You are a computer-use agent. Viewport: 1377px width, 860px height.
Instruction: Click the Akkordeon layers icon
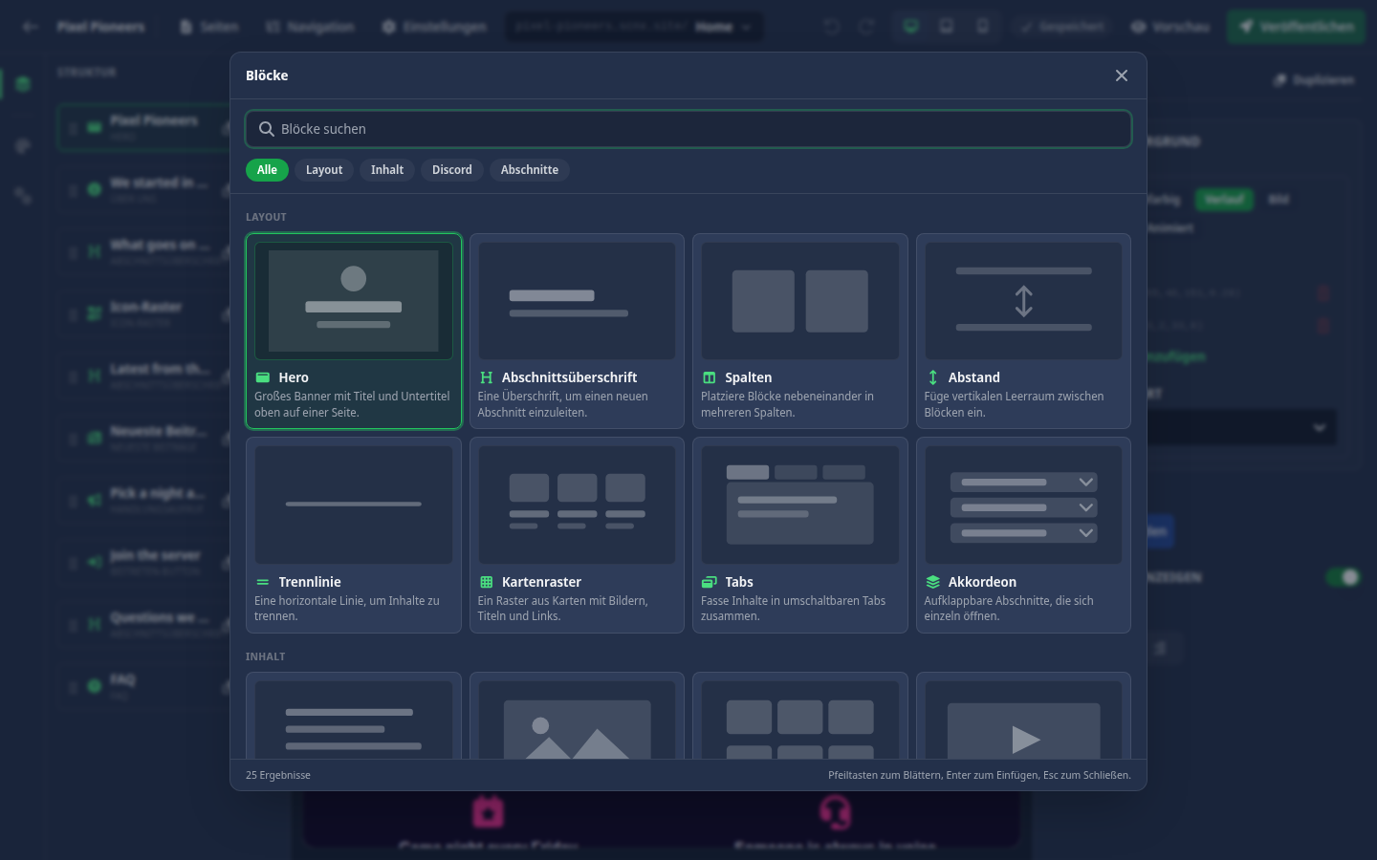(x=933, y=582)
